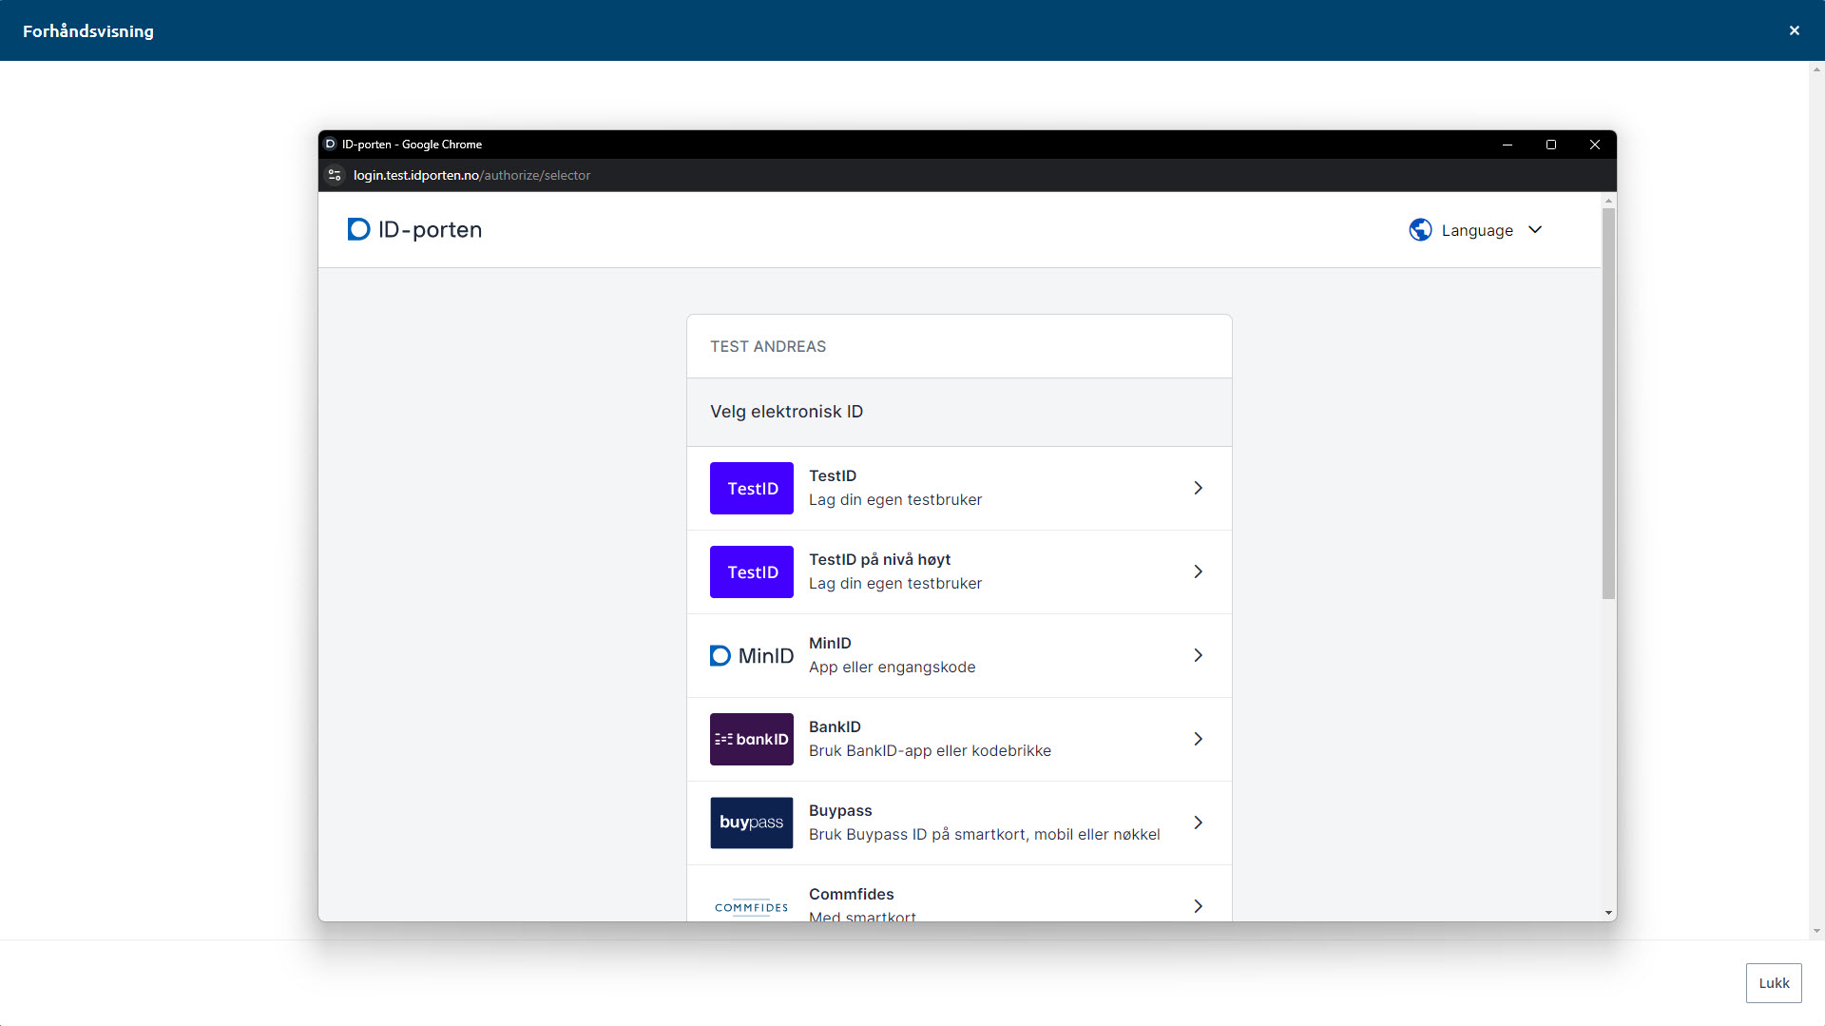Open the Buypass row chevron
This screenshot has height=1026, width=1825.
tap(1199, 823)
